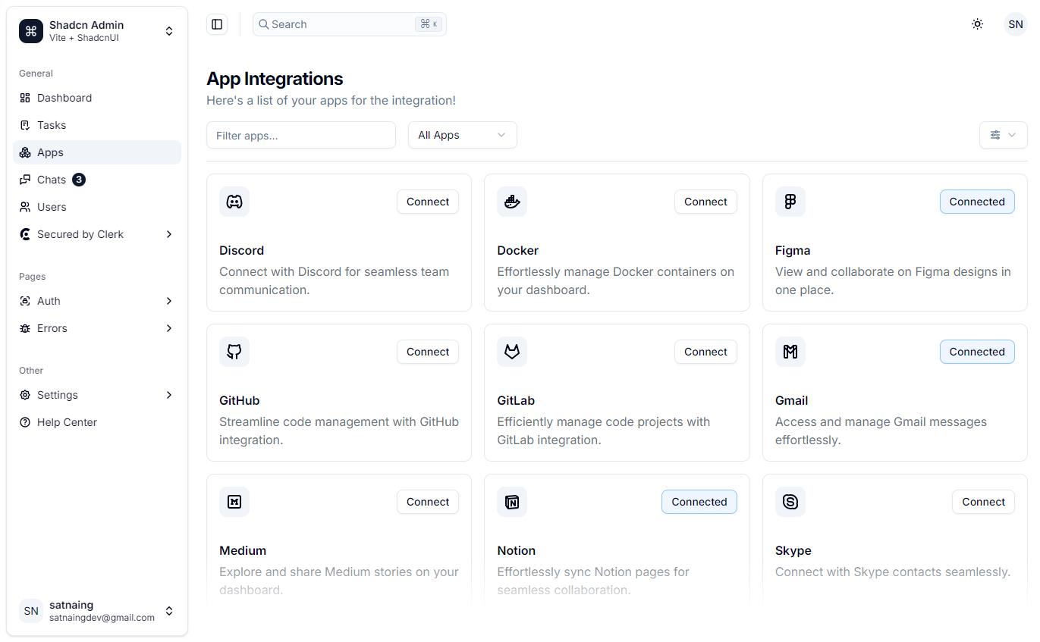Click the Gmail envelope icon
Image resolution: width=1040 pixels, height=642 pixels.
[x=790, y=352]
